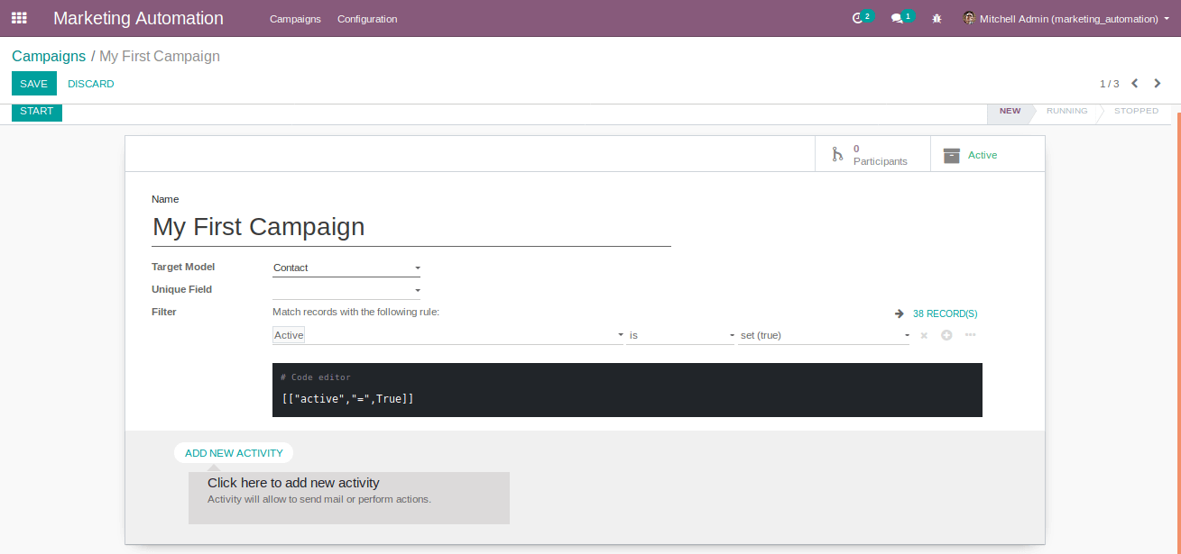The image size is (1181, 554).
Task: Delete the Active filter rule
Action: (x=924, y=335)
